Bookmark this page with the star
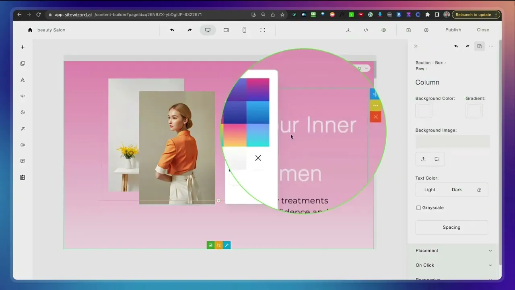This screenshot has height=290, width=515. (282, 14)
